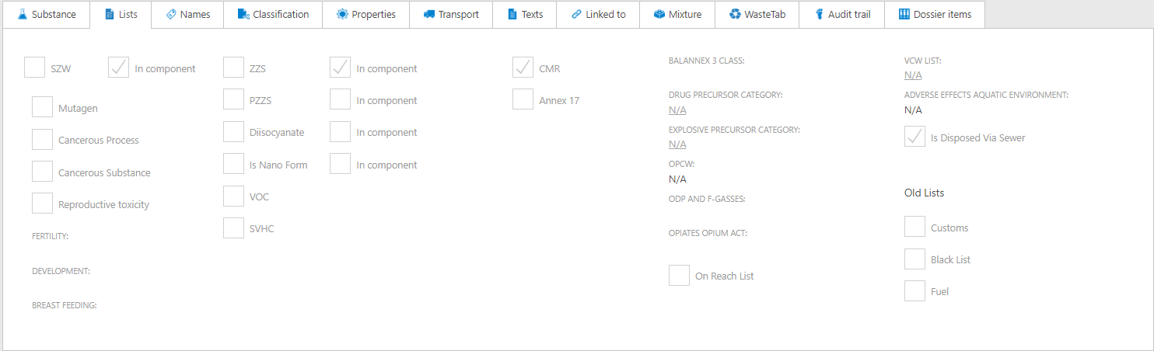
Task: Tick the Mutagen checkbox
Action: click(x=42, y=108)
